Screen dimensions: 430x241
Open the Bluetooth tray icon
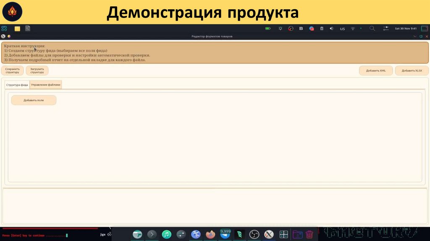click(301, 29)
